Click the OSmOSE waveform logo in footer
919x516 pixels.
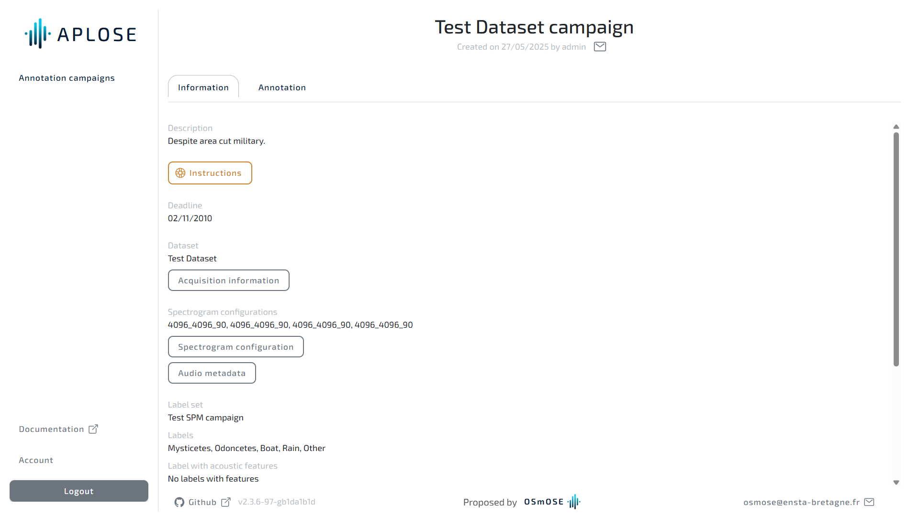click(573, 502)
